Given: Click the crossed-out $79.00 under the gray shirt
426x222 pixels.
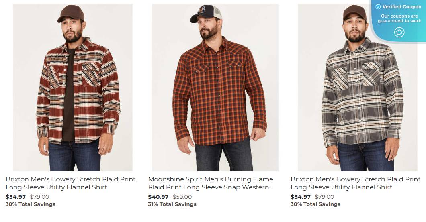Looking at the screenshot, I should click(325, 197).
